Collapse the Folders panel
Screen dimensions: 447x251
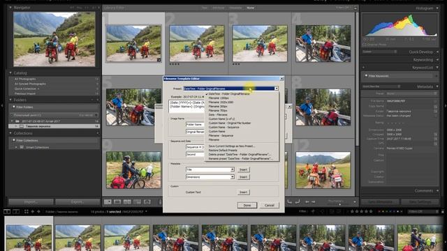click(10, 100)
